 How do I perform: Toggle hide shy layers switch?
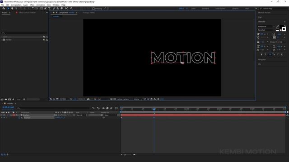point(103,108)
